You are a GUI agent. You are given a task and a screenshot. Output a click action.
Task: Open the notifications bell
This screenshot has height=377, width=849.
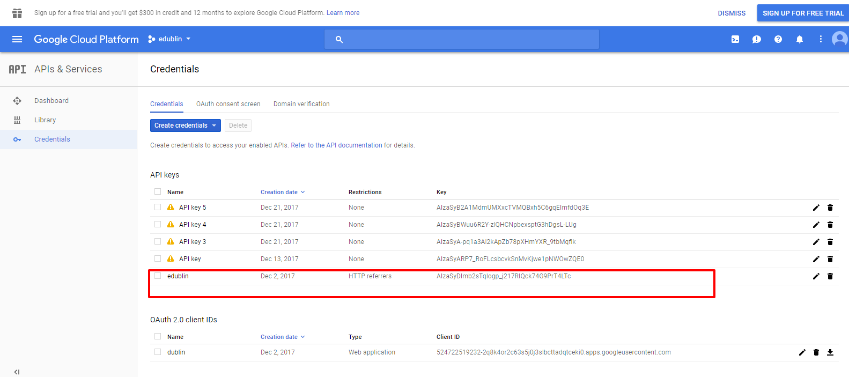(800, 39)
